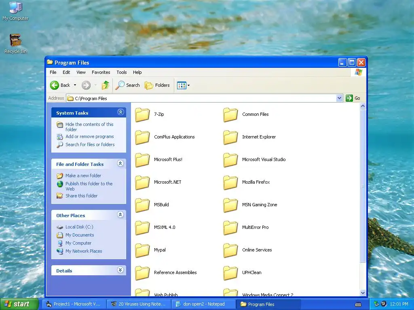414x310 pixels.
Task: Click the Go button beside address bar
Action: pos(353,98)
